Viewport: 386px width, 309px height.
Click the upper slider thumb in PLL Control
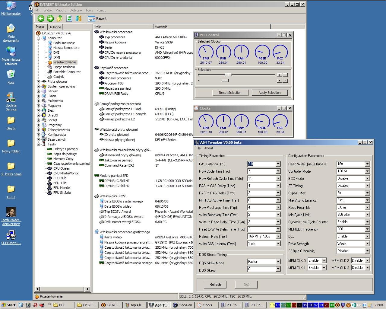click(228, 75)
